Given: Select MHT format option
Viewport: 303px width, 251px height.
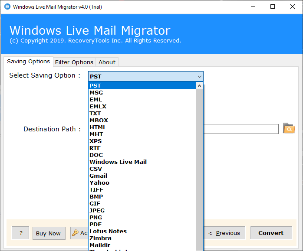Looking at the screenshot, I should tap(142, 134).
